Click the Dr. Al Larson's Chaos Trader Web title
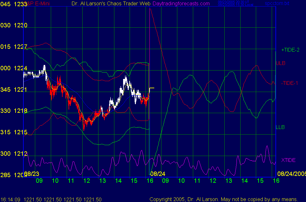This screenshot has width=306, height=202. pos(111,3)
